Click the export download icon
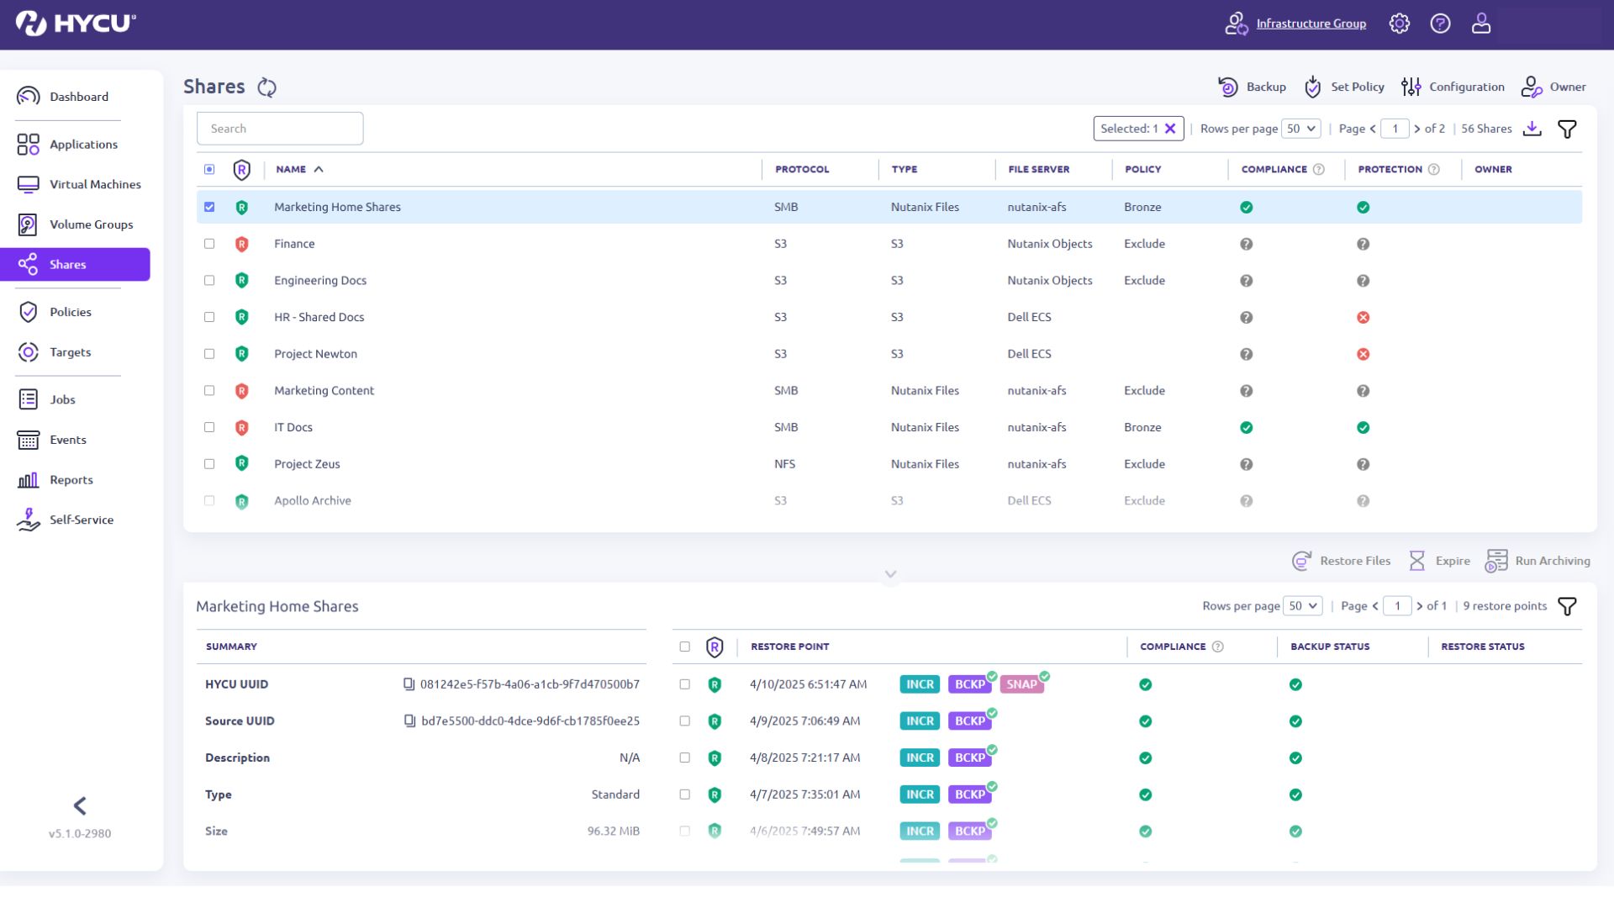This screenshot has height=908, width=1614. (x=1532, y=129)
